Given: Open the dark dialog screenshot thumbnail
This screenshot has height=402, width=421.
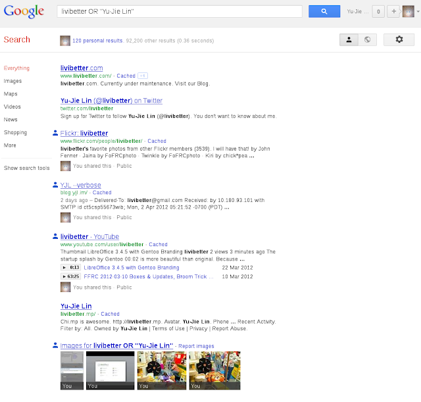Looking at the screenshot, I should pyautogui.click(x=110, y=370).
